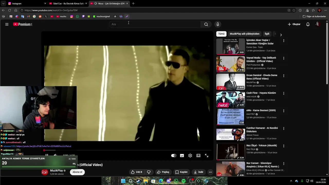Click the YouTube search magnifier button

point(206,24)
